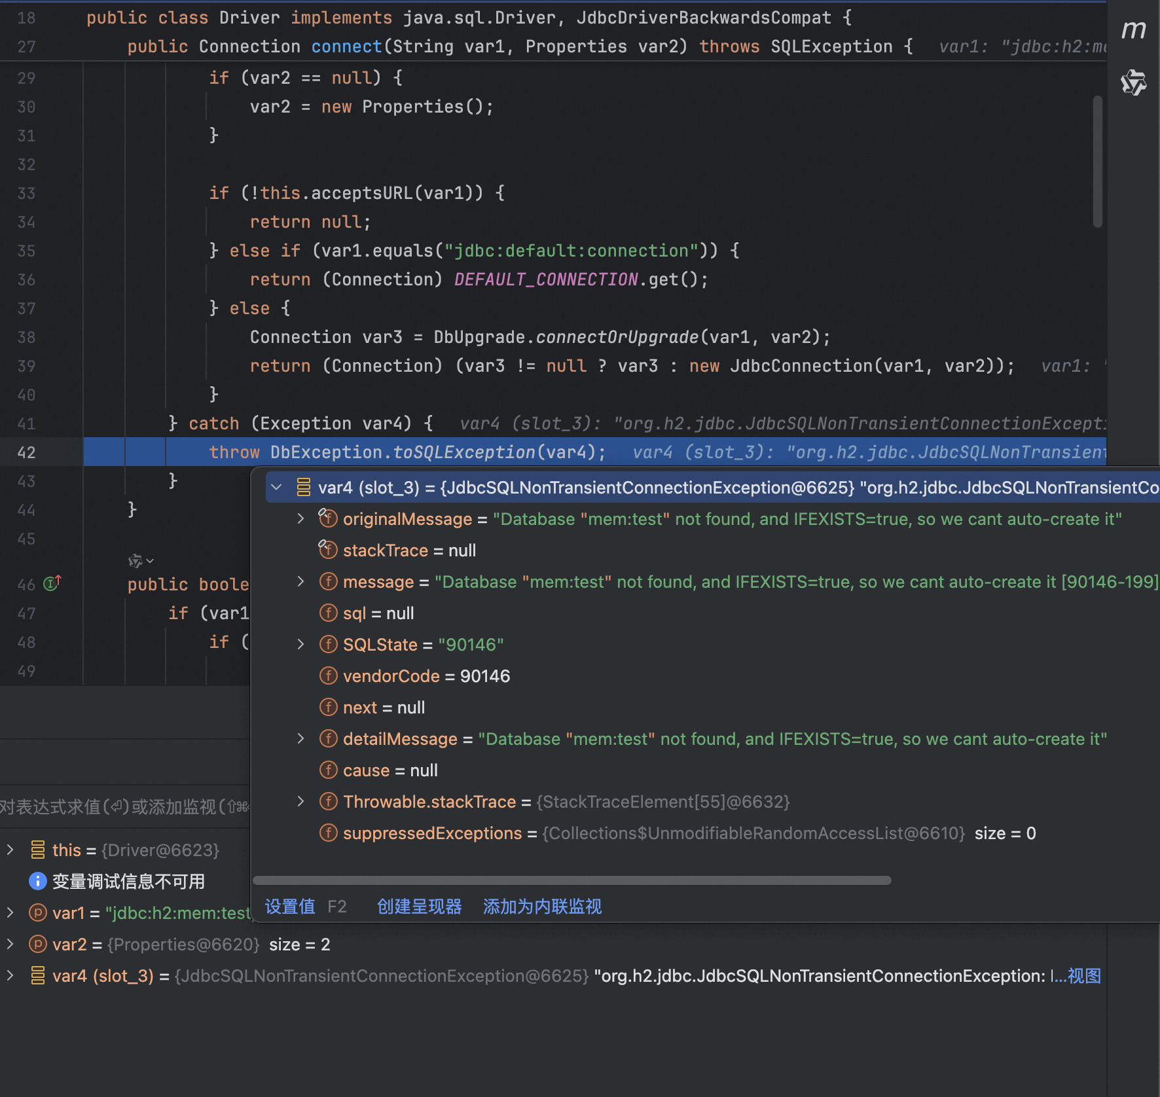Click the field icon beside vendorCode
The width and height of the screenshot is (1160, 1097).
(x=328, y=675)
